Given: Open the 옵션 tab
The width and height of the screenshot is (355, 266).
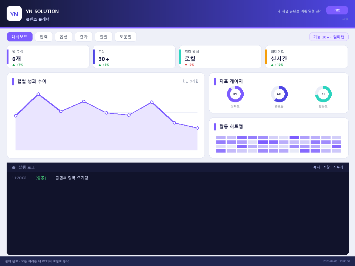Looking at the screenshot, I should tap(64, 37).
